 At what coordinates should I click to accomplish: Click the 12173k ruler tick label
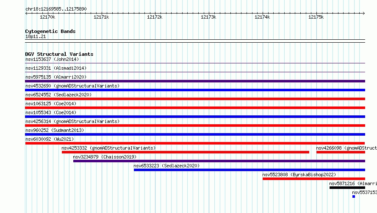click(x=208, y=17)
